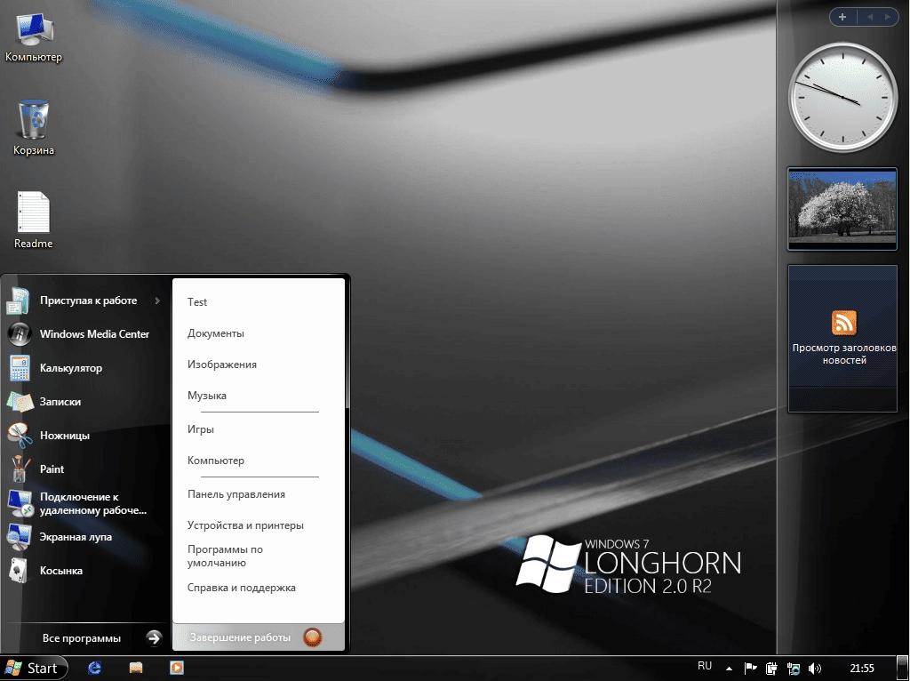Click the Start button on the taskbar
910x681 pixels.
pos(34,669)
